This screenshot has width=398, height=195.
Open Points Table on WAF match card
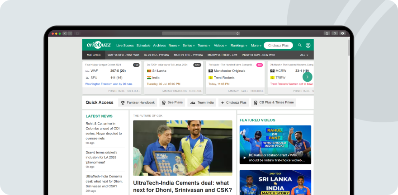coord(117,91)
